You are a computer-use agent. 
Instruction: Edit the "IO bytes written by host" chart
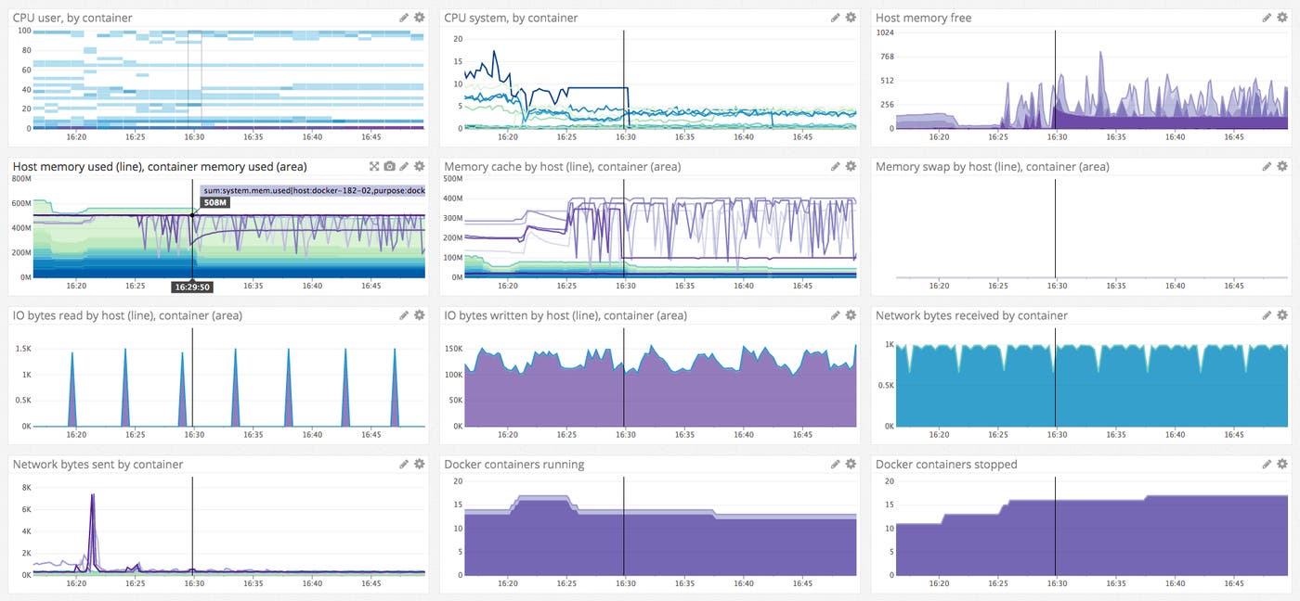tap(835, 315)
